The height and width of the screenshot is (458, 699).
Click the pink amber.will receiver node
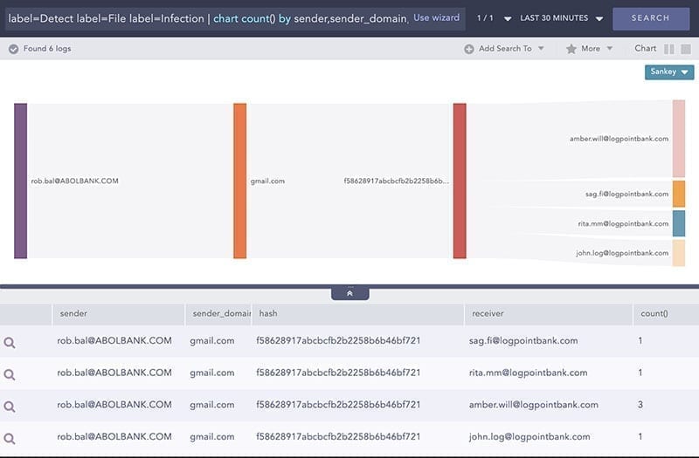point(679,139)
